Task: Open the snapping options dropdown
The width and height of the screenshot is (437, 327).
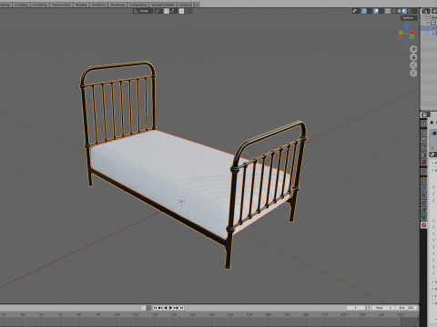Action: [x=173, y=11]
